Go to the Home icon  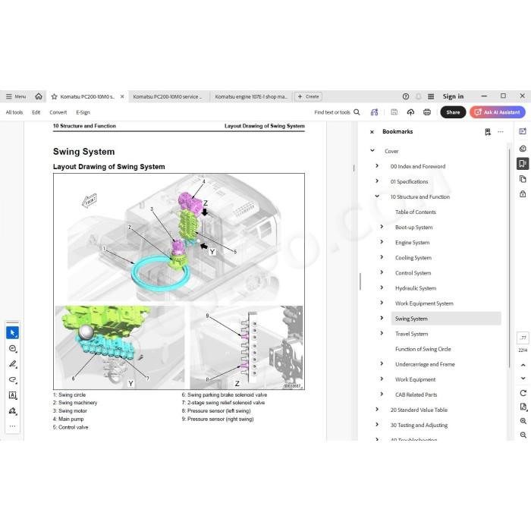click(39, 96)
